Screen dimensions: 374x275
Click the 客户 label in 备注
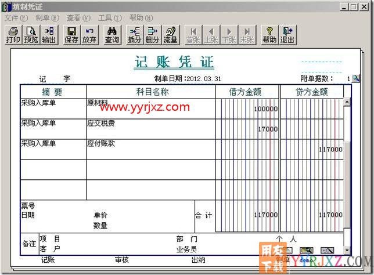[x=50, y=249]
